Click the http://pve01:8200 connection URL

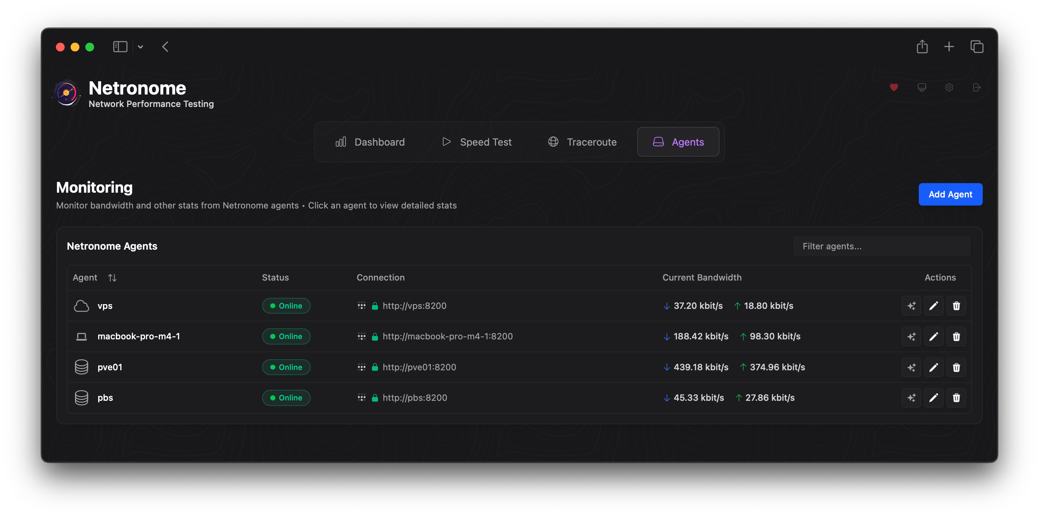419,367
